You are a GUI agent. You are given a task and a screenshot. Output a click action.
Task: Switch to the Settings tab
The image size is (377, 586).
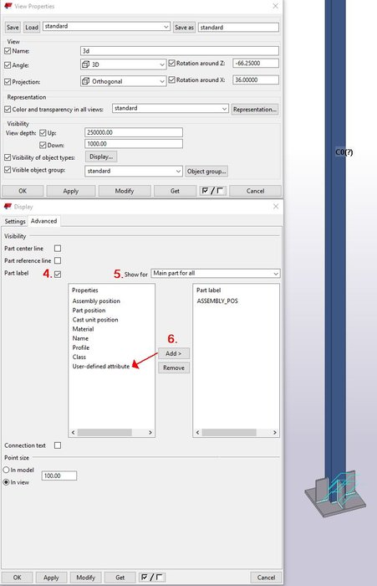[15, 221]
